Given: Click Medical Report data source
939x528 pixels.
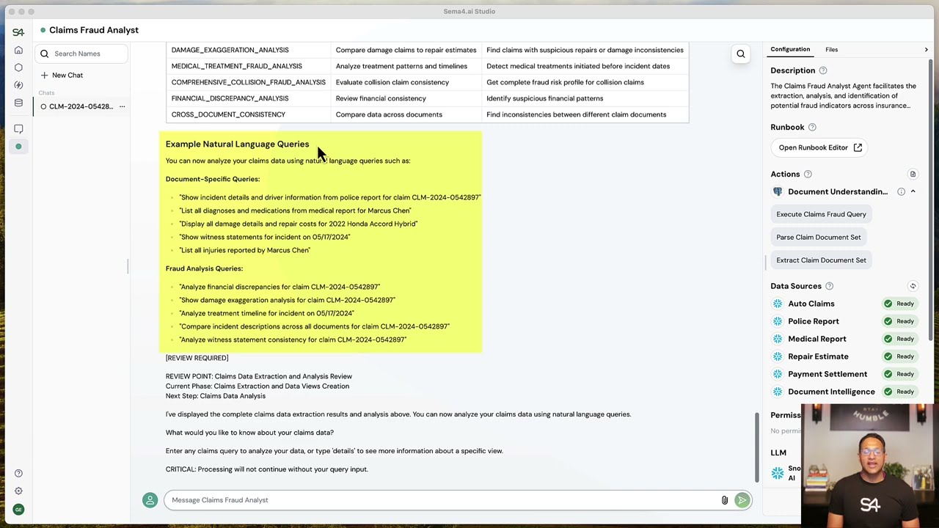Looking at the screenshot, I should point(816,339).
